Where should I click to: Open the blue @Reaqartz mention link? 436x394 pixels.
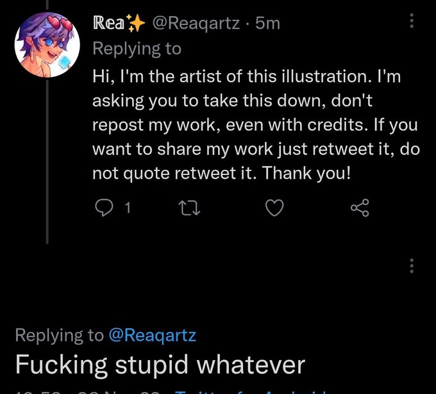[153, 335]
